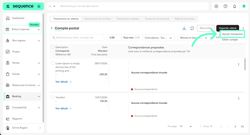Click the sidebar vertical scrollbar
Image resolution: width=250 pixels, height=135 pixels.
point(43,68)
